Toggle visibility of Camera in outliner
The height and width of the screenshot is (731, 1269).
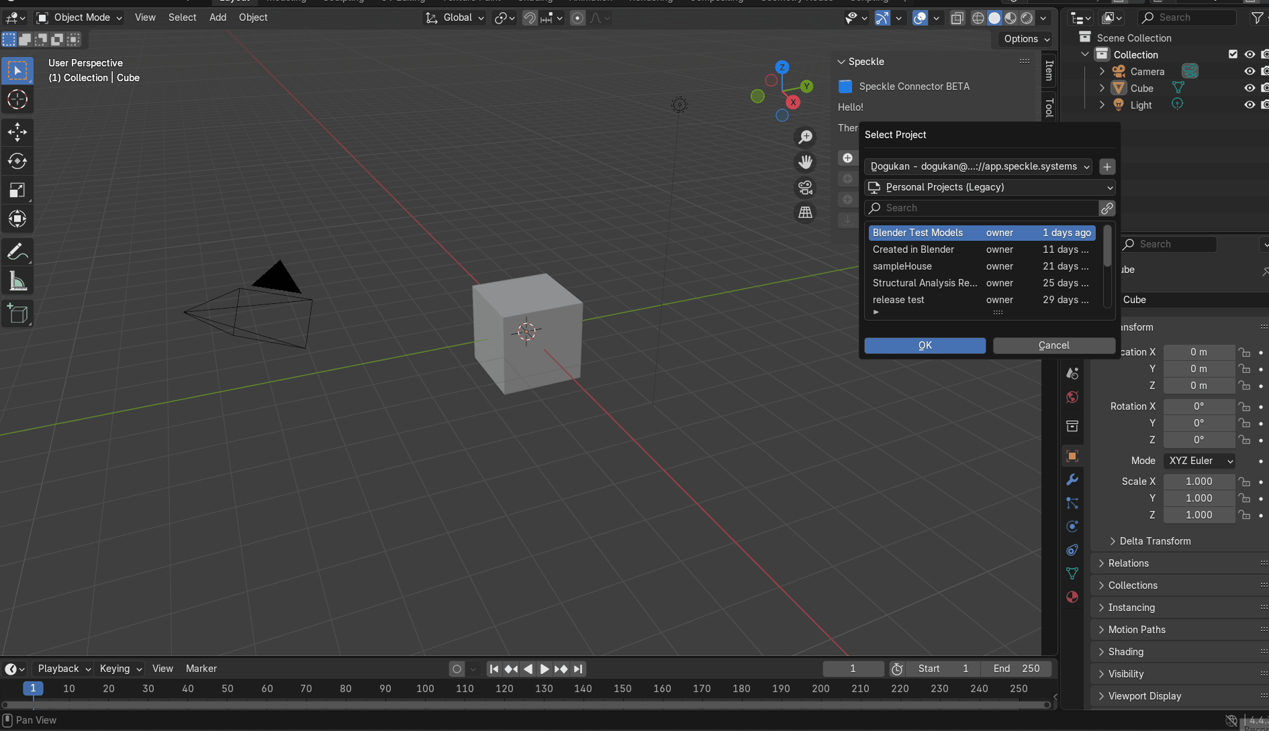click(x=1250, y=71)
